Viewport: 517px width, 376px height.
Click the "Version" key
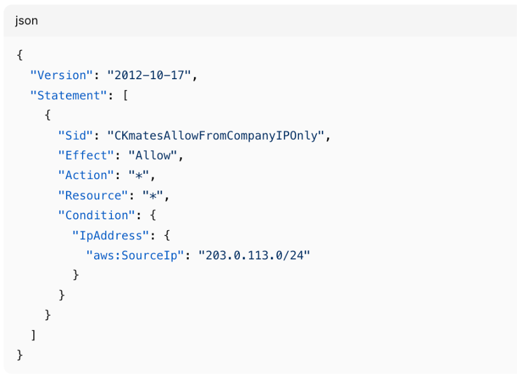[61, 75]
